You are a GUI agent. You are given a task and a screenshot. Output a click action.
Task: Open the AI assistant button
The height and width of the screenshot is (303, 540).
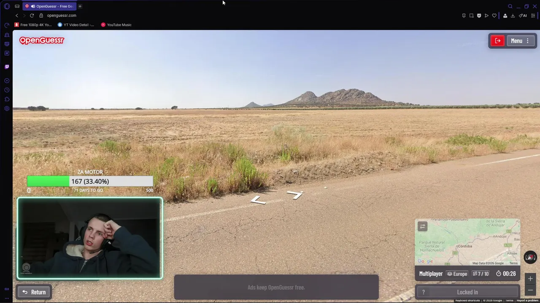pyautogui.click(x=523, y=16)
